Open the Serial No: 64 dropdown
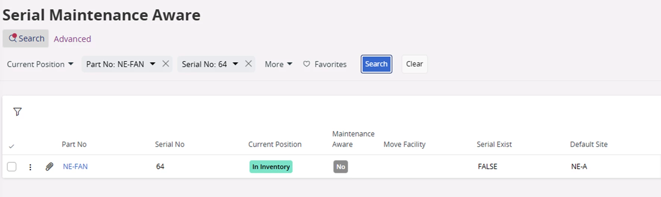This screenshot has width=661, height=197. tap(235, 64)
